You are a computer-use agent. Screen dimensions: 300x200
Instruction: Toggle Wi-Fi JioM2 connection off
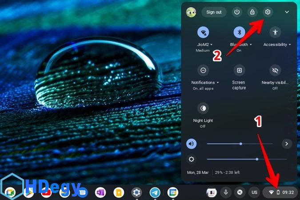tap(203, 32)
